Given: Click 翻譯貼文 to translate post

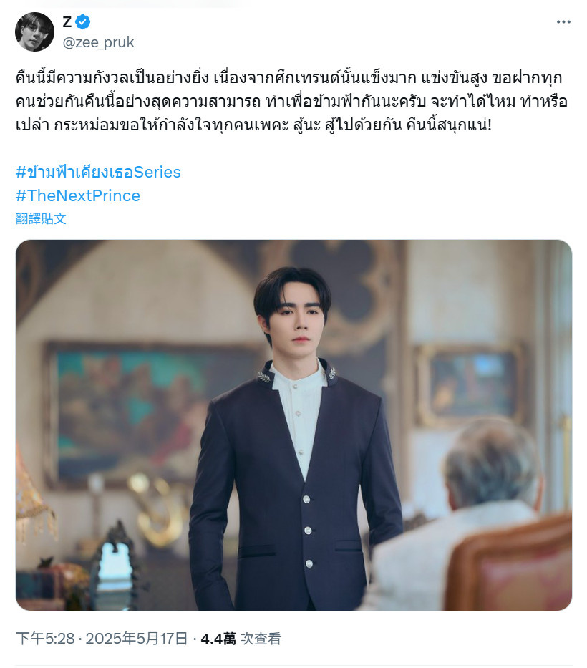Looking at the screenshot, I should 41,218.
